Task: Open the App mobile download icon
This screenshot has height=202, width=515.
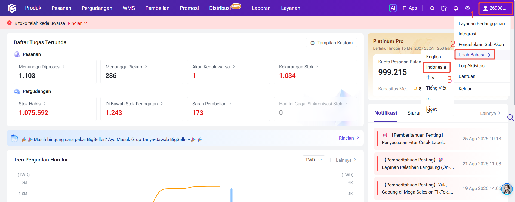Action: click(x=410, y=8)
